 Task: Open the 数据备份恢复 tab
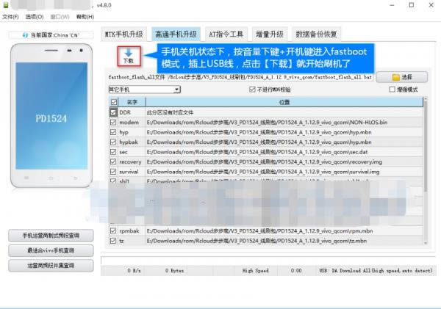click(317, 34)
